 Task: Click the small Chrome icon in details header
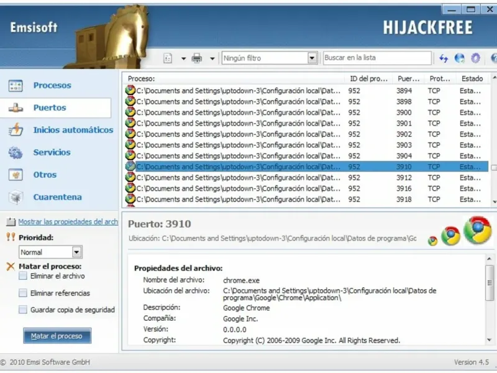(x=432, y=241)
